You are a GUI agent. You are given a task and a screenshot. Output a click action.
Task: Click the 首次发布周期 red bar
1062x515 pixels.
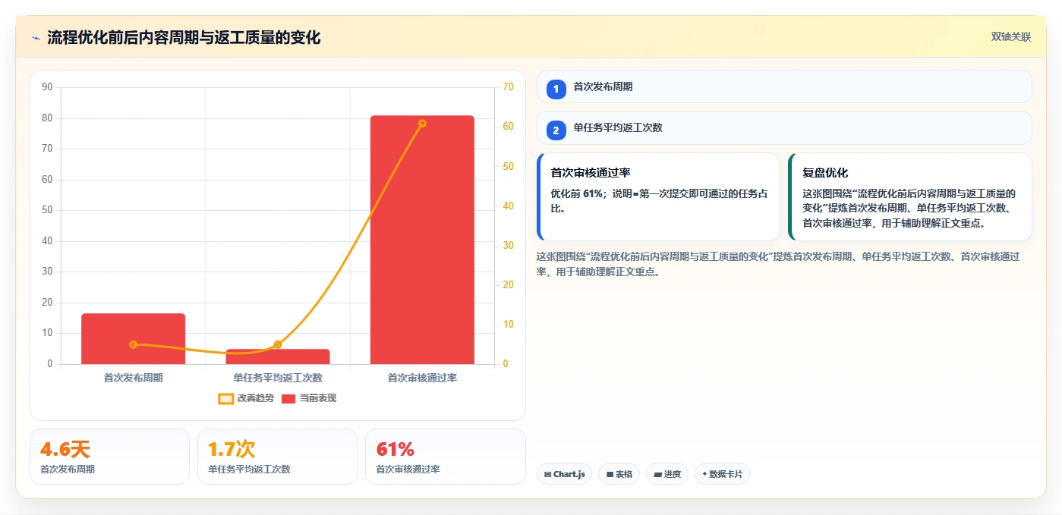pyautogui.click(x=134, y=339)
